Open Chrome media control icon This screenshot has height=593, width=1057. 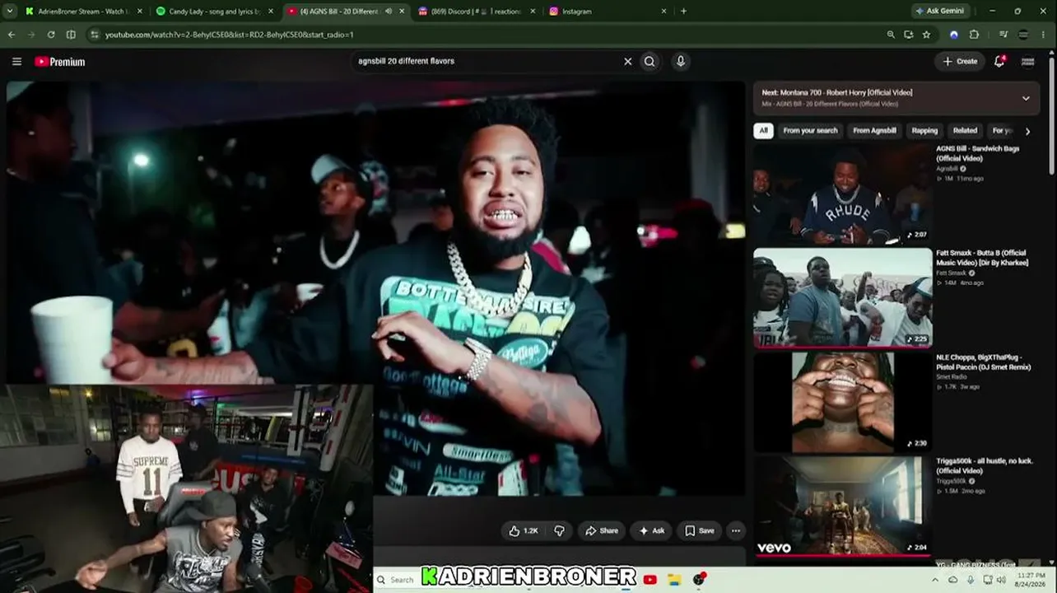(x=1003, y=35)
